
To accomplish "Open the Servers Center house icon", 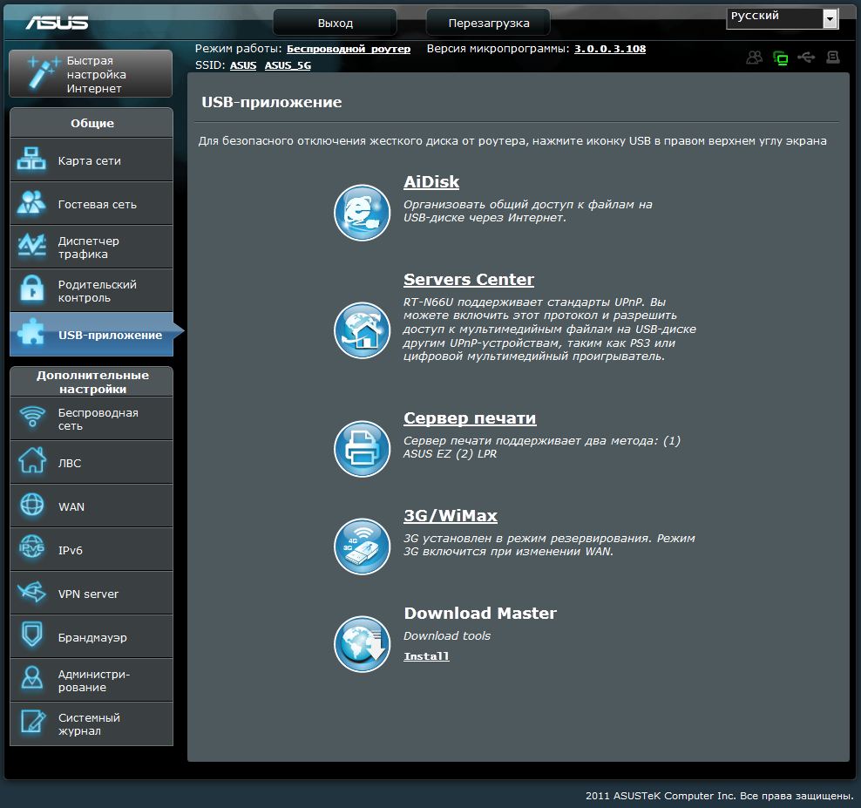I will click(x=362, y=330).
